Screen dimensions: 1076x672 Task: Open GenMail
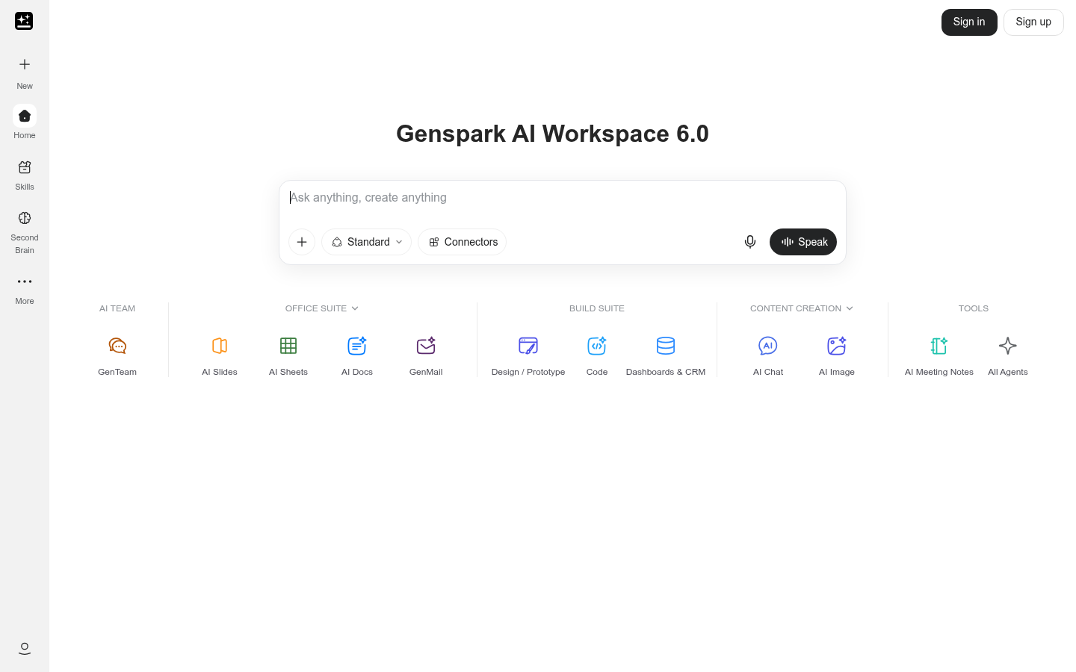point(426,355)
